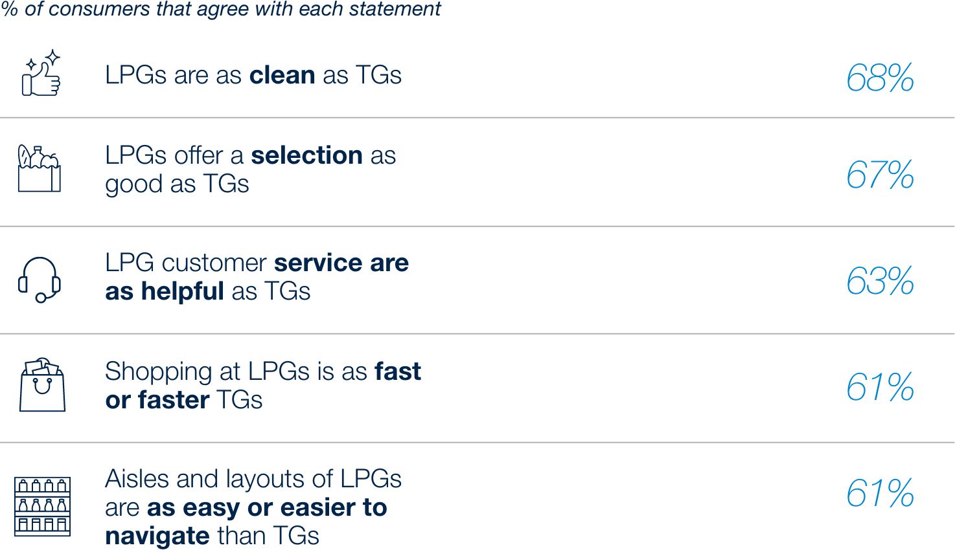955x552 pixels.
Task: Click the divider above the aisles statement
Action: pyautogui.click(x=477, y=443)
